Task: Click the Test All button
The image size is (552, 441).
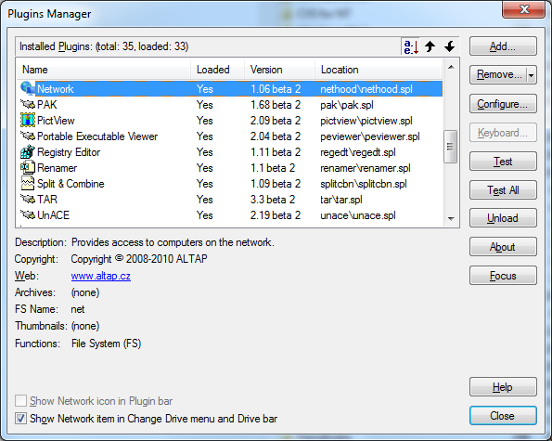Action: point(503,190)
